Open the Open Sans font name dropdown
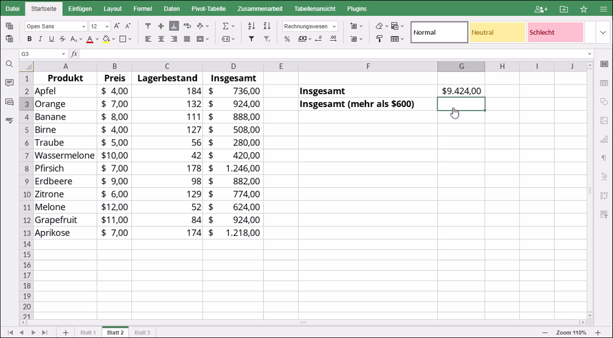 [x=83, y=27]
